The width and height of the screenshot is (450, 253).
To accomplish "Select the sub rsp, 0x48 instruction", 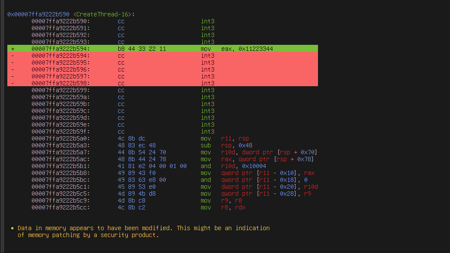I will point(227,145).
